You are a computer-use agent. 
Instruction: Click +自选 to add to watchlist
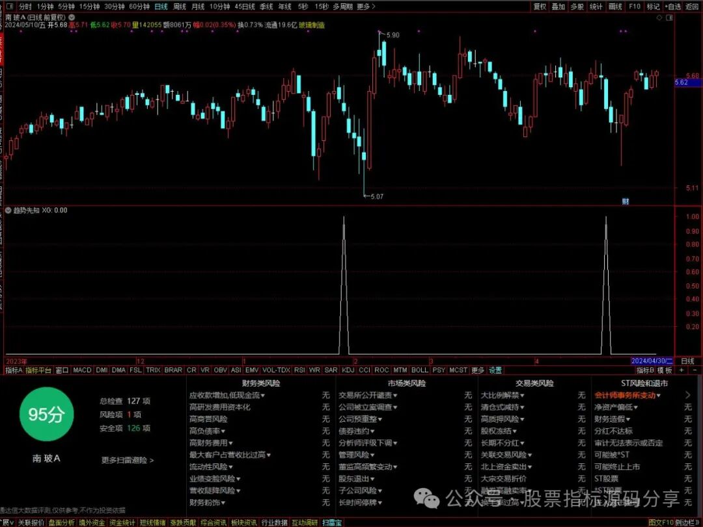pyautogui.click(x=672, y=6)
